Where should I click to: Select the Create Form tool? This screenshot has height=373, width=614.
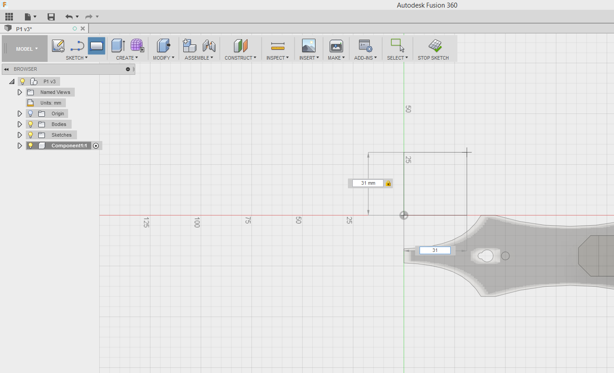[137, 45]
